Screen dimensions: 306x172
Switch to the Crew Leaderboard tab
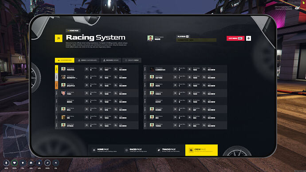click(x=87, y=60)
